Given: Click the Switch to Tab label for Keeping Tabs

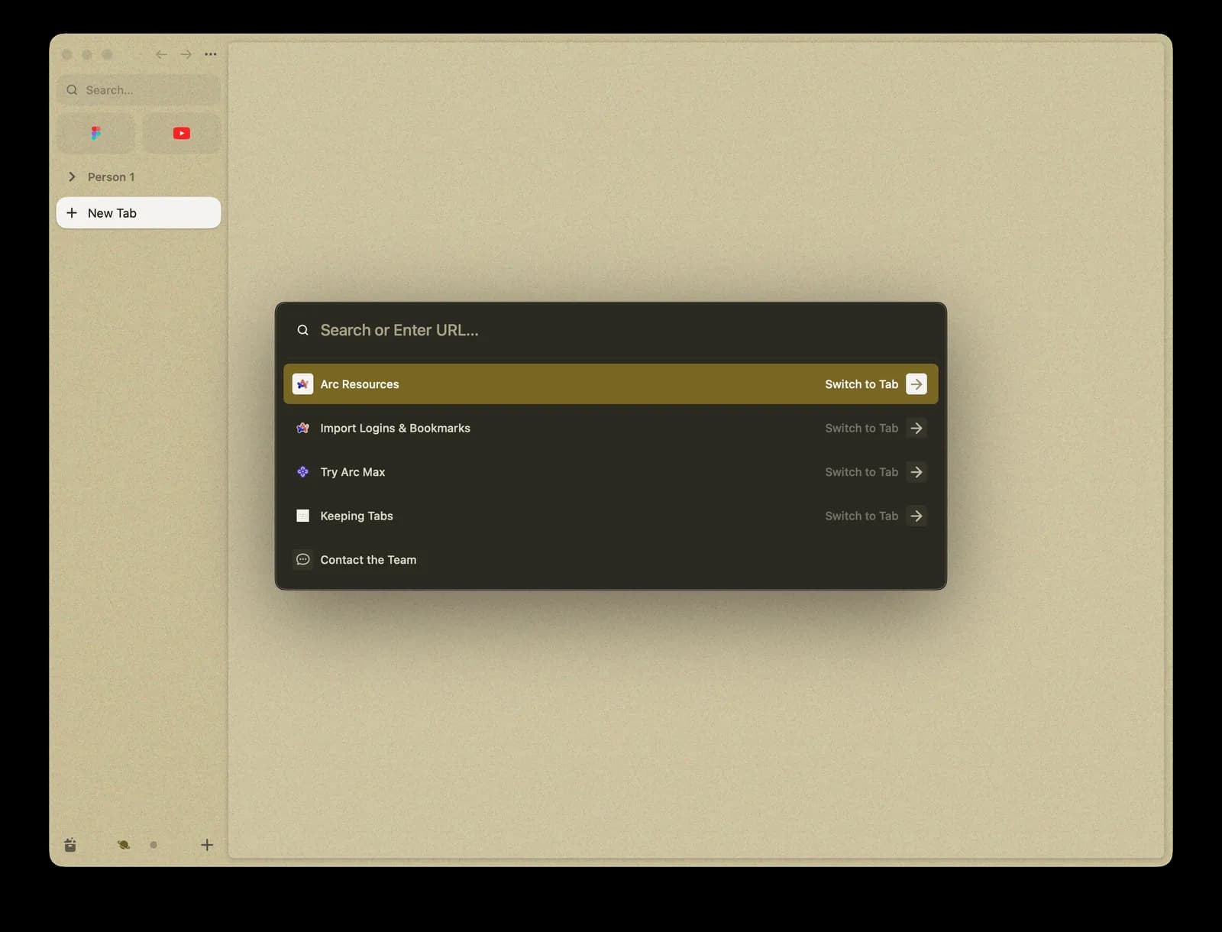Looking at the screenshot, I should tap(862, 516).
